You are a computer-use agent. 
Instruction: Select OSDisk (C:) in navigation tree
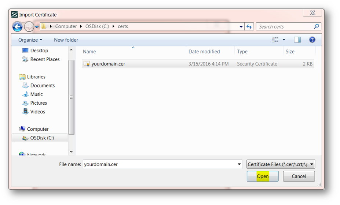pyautogui.click(x=42, y=138)
